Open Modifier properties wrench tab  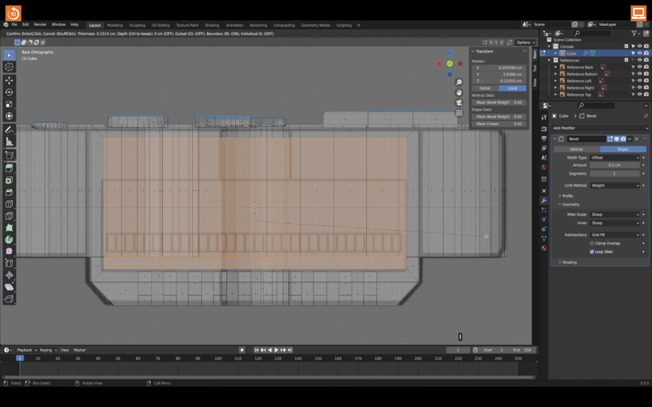pos(544,200)
